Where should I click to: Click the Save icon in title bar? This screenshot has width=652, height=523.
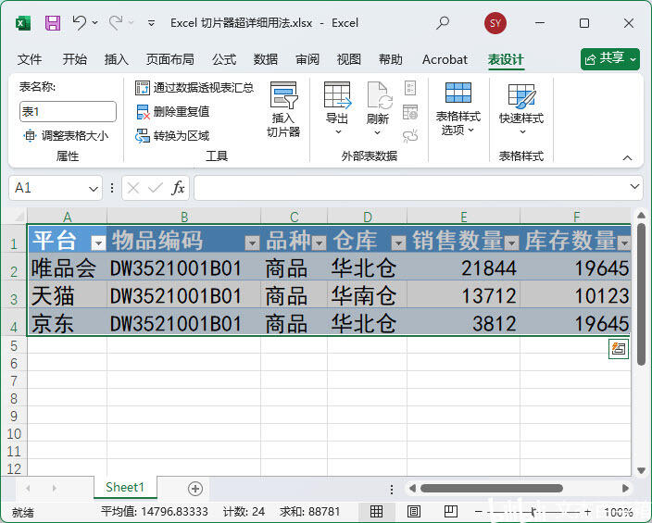coord(53,23)
